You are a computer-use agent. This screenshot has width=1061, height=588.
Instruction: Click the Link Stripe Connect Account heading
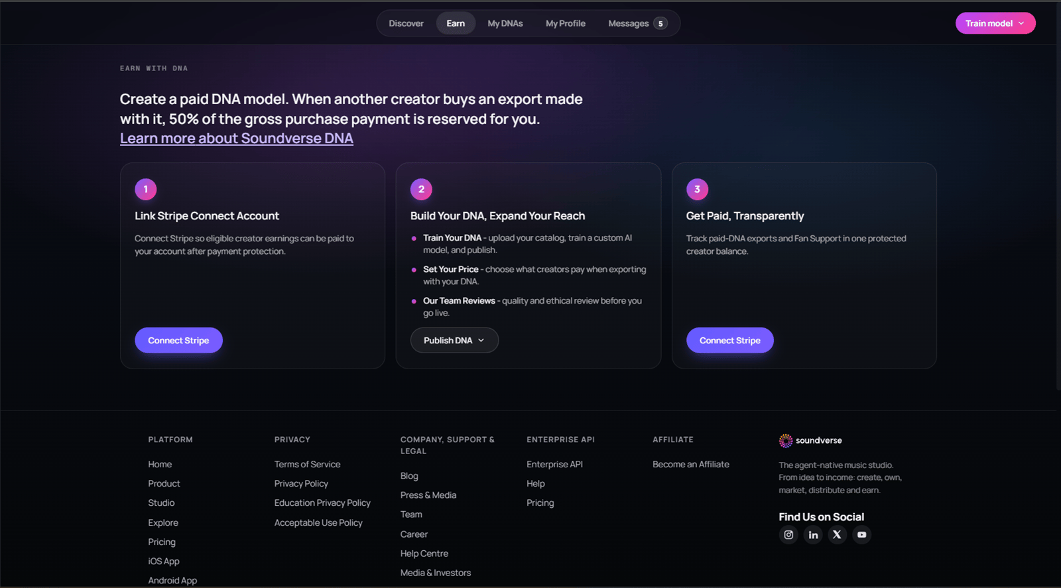[207, 216]
